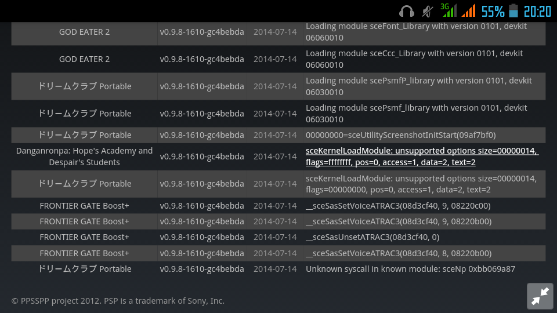Click FRONTIER GATE Boost+ in sceSasUnsetATRAC3 row
The height and width of the screenshot is (313, 557).
point(85,237)
